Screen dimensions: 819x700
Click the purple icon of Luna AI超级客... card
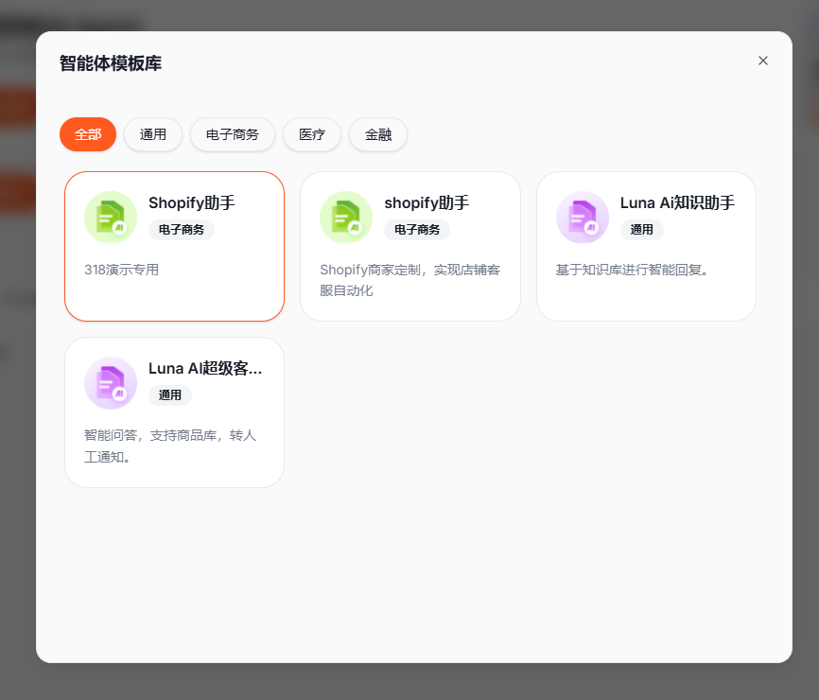click(x=111, y=383)
